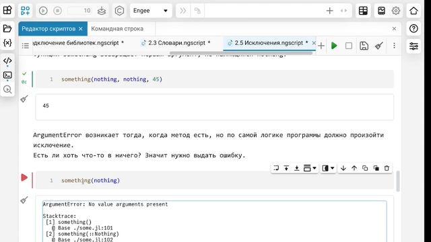The width and height of the screenshot is (431, 242).
Task: Open the command line terminal icon
Action: click(x=7, y=75)
